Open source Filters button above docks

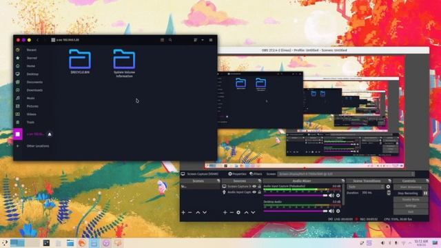[256, 174]
